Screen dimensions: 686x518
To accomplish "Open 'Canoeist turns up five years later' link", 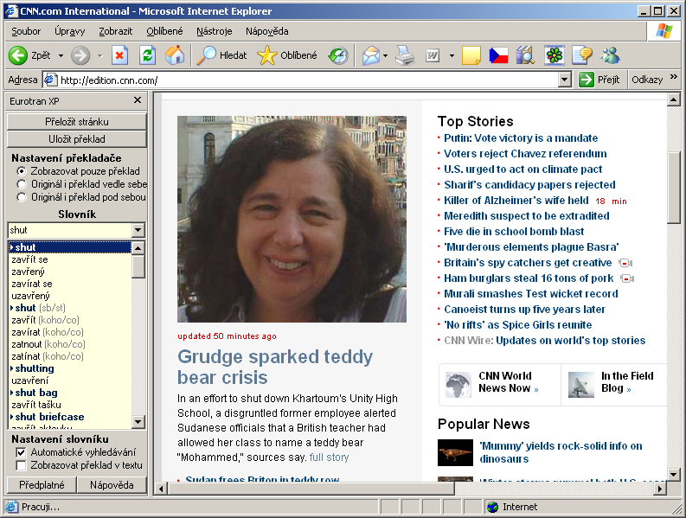I will (x=524, y=310).
